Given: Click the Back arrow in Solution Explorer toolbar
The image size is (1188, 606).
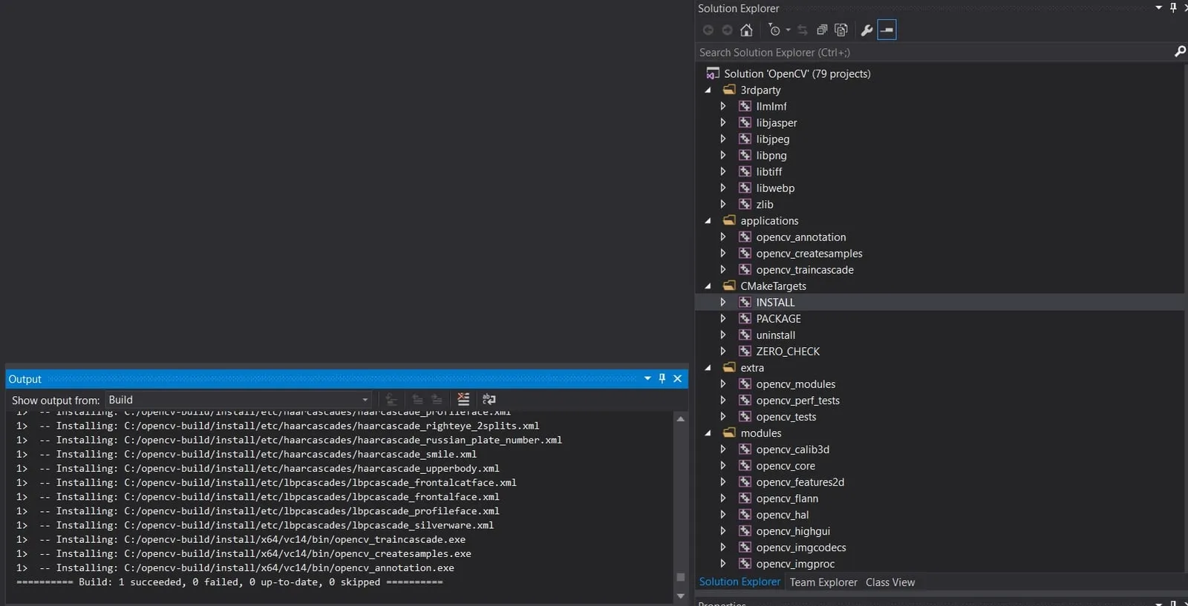Looking at the screenshot, I should tap(708, 30).
